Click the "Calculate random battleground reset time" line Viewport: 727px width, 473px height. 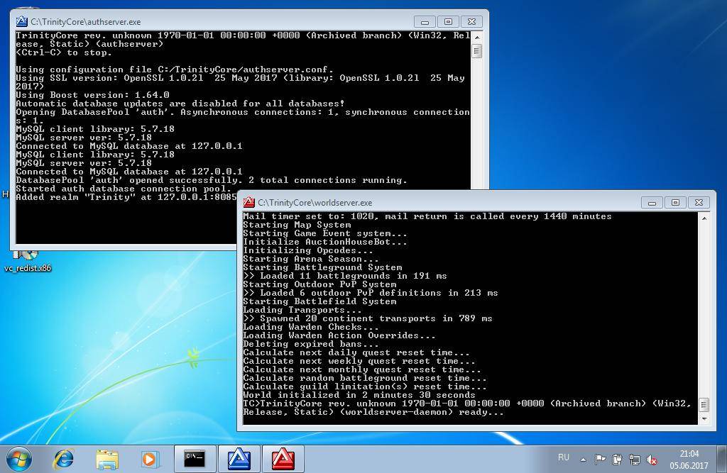click(366, 378)
